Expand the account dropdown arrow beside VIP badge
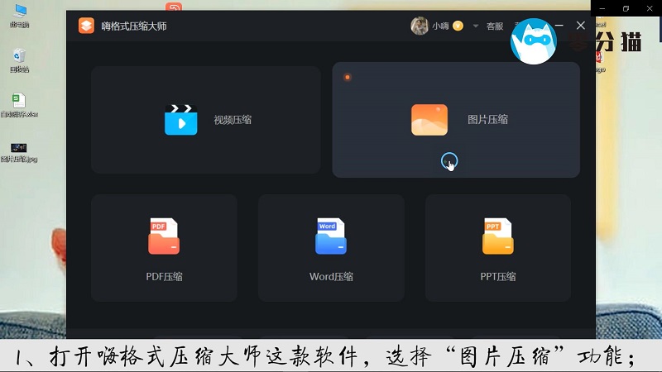The height and width of the screenshot is (372, 662). pyautogui.click(x=476, y=26)
